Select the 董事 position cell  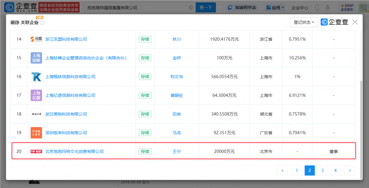click(x=334, y=151)
